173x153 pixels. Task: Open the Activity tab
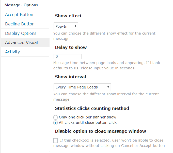[x=12, y=52]
